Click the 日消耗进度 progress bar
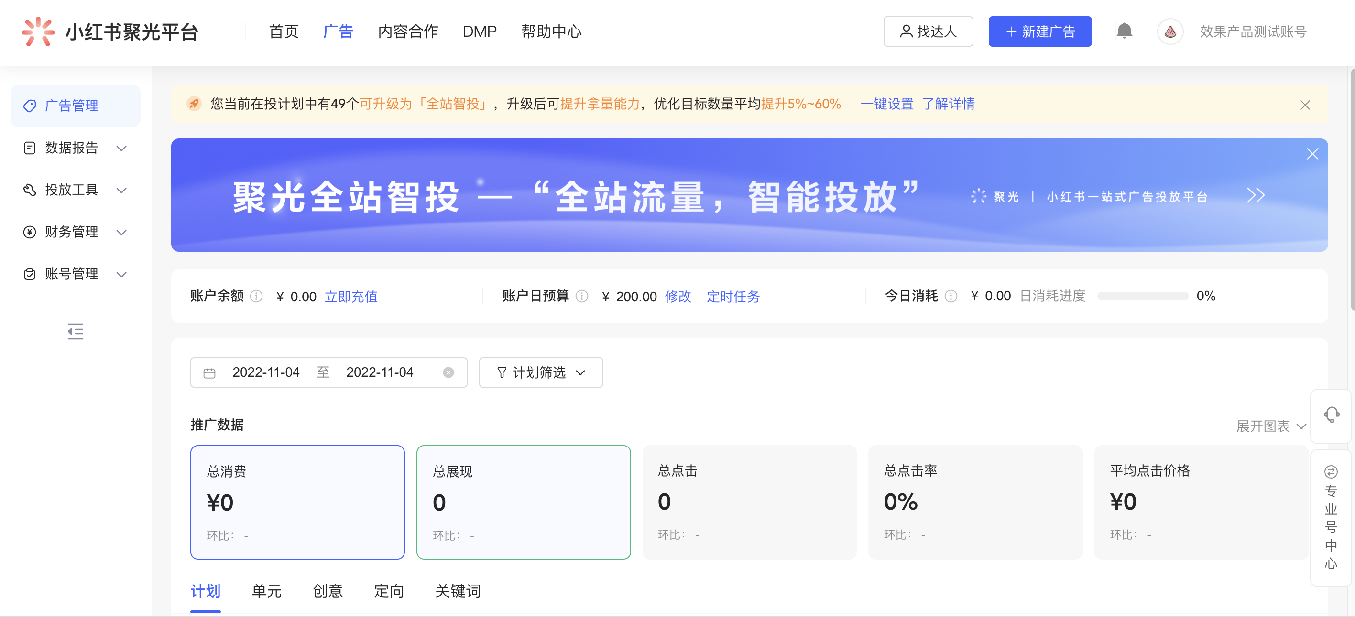Viewport: 1355px width, 617px height. click(x=1143, y=297)
